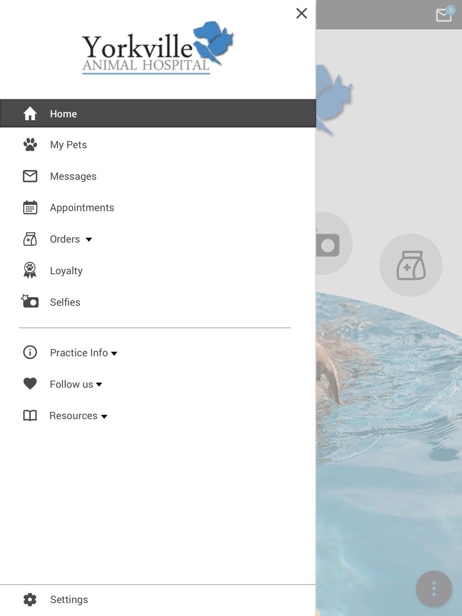The width and height of the screenshot is (462, 616).
Task: Expand the Follow us dropdown arrow
Action: point(99,385)
